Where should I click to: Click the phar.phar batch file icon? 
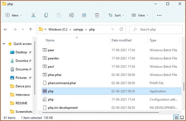pos(45,75)
